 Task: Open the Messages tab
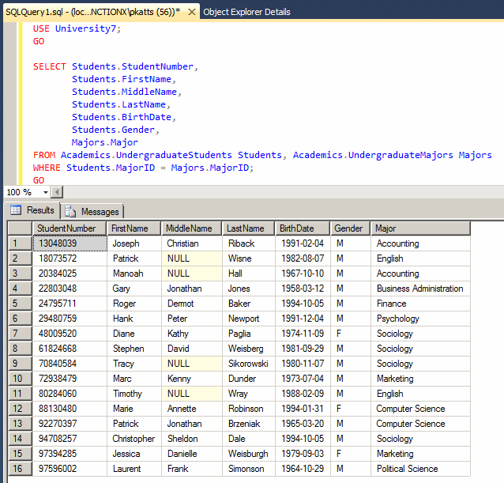(92, 212)
